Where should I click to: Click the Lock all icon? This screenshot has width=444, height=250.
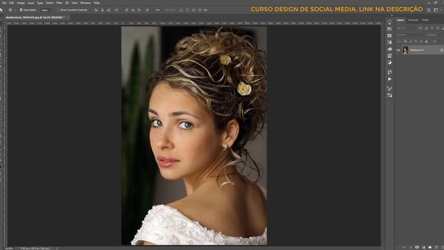pyautogui.click(x=427, y=42)
